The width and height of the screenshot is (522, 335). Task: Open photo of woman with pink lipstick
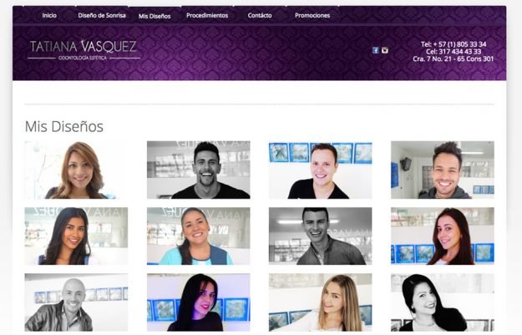[x=199, y=302]
